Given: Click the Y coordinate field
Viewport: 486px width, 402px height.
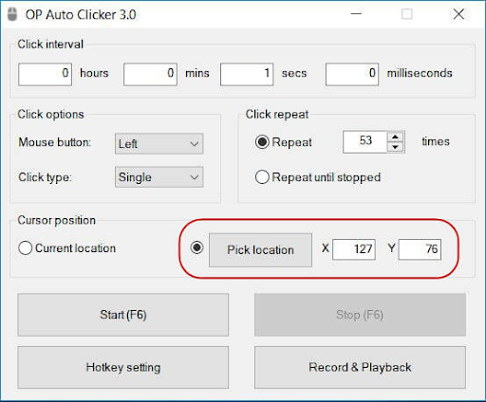Looking at the screenshot, I should point(420,249).
